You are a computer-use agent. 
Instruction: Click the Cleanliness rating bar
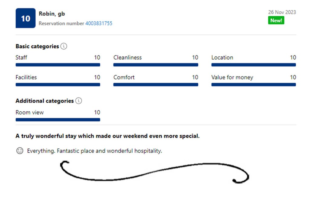pyautogui.click(x=156, y=65)
